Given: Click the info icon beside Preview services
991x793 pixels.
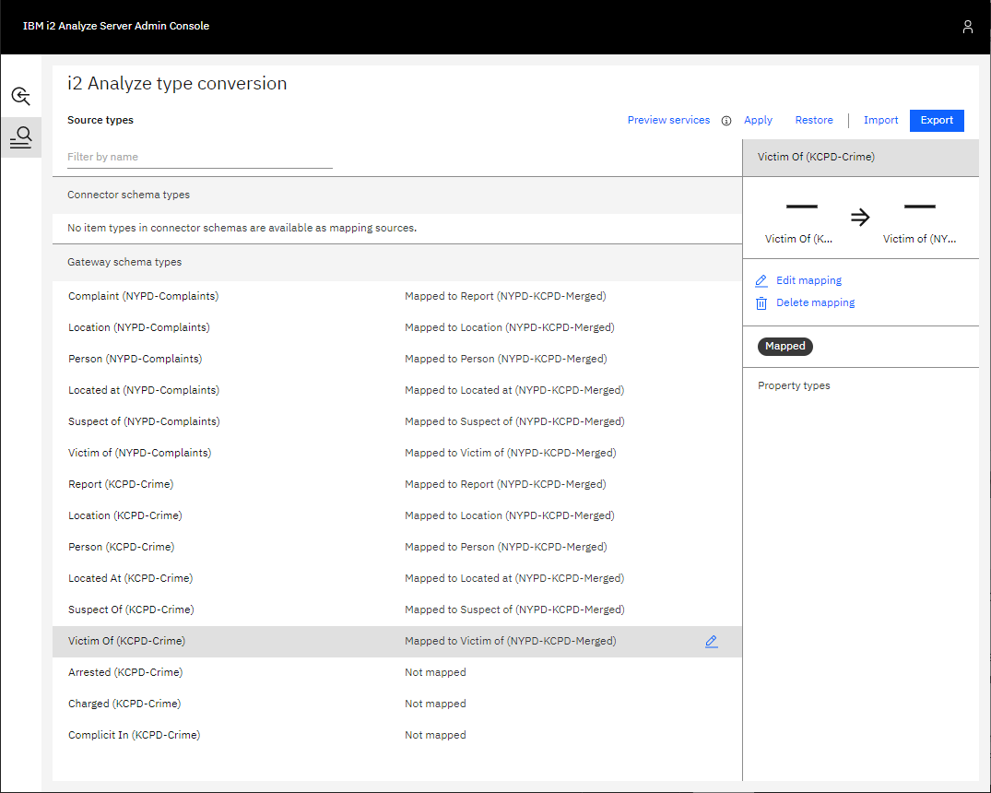Looking at the screenshot, I should tap(726, 121).
